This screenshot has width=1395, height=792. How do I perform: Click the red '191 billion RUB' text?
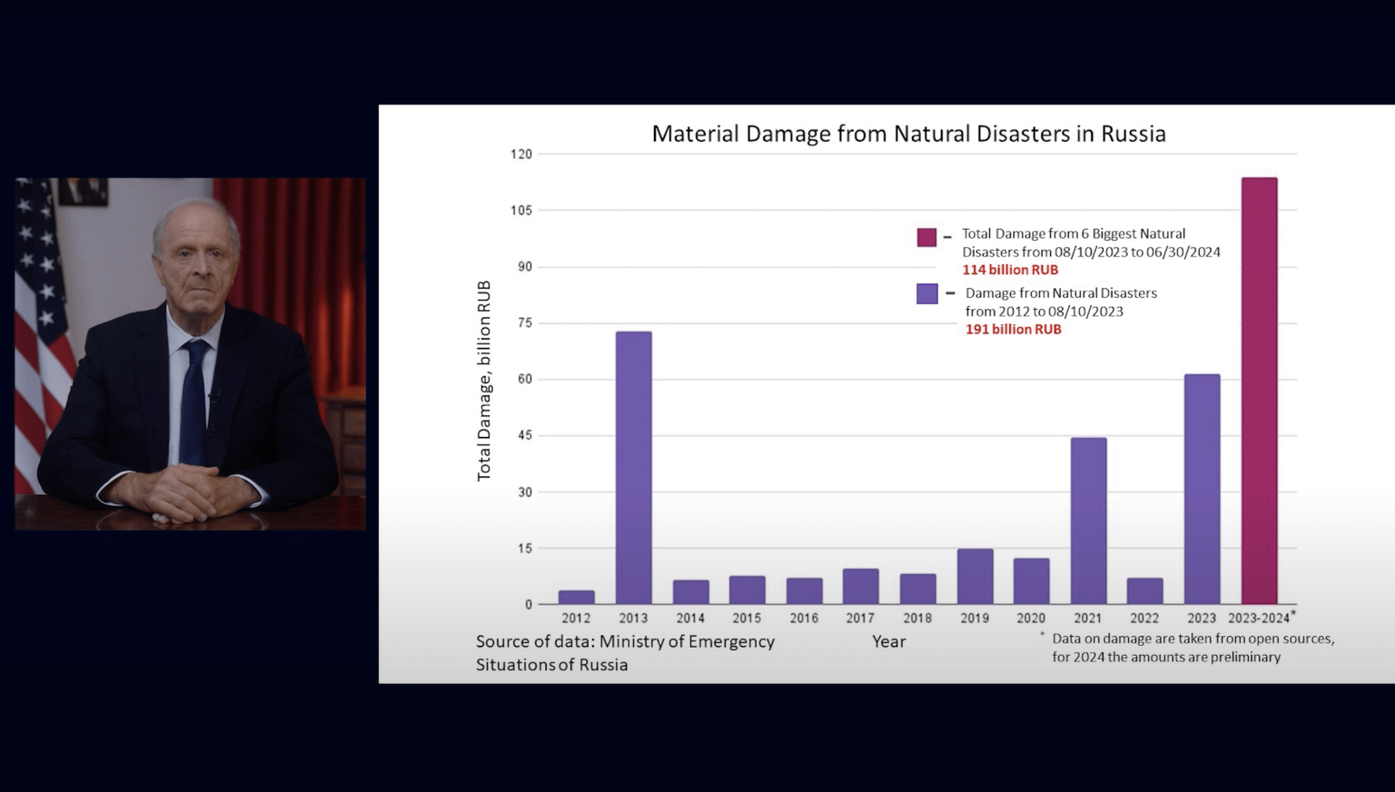[1013, 329]
